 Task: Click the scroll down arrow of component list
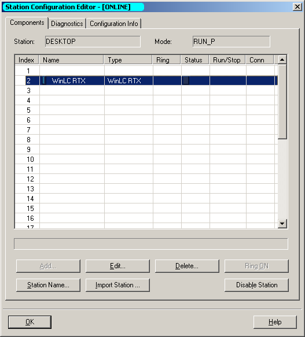click(x=282, y=224)
